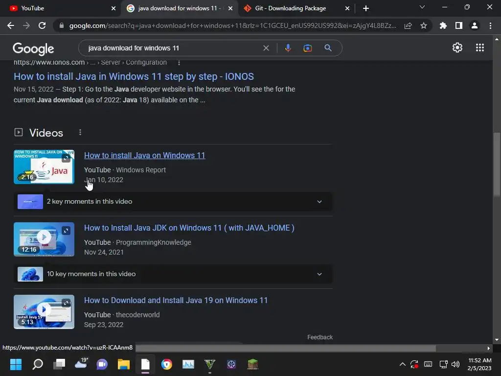
Task: Open Chrome three-dot menu
Action: tap(490, 25)
